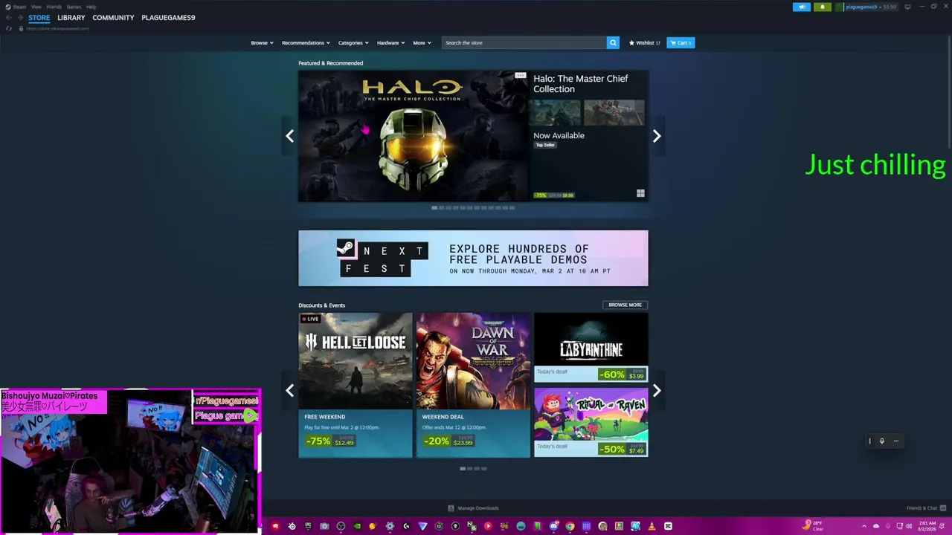View first Halo screenshot thumbnail
Viewport: 952px width, 535px height.
[555, 112]
